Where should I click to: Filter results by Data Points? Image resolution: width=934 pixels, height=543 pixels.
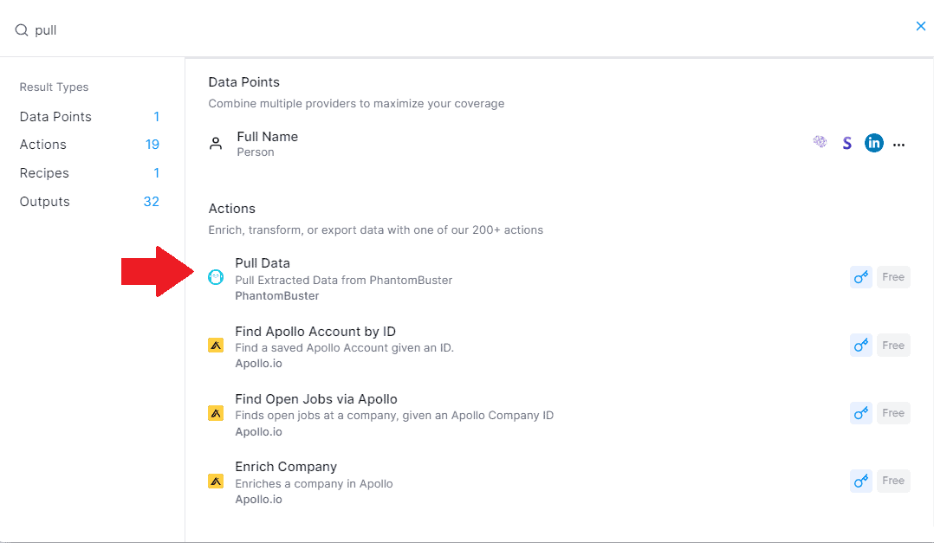[x=89, y=117]
